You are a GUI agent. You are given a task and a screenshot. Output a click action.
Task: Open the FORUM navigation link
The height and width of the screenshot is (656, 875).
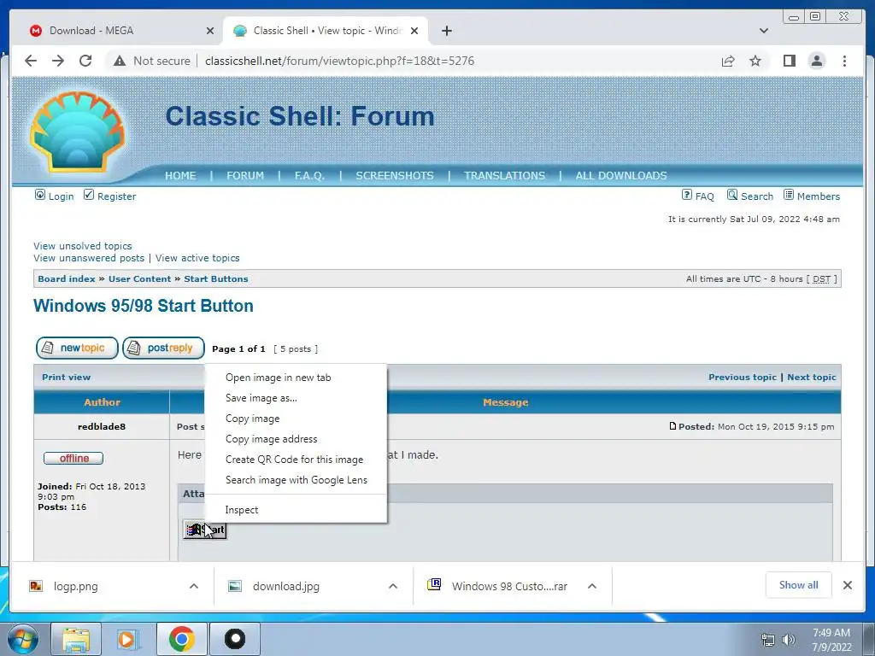[245, 176]
